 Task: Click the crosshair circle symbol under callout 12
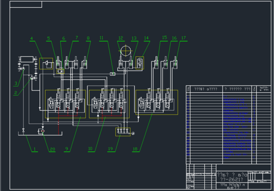[125, 51]
